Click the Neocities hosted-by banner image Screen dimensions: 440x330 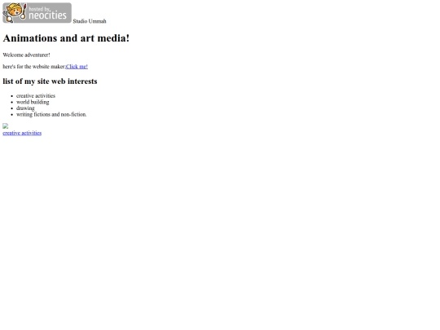tap(37, 13)
